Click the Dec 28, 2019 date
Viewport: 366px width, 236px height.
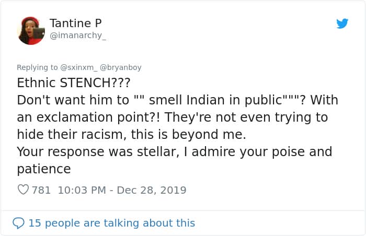(x=152, y=190)
